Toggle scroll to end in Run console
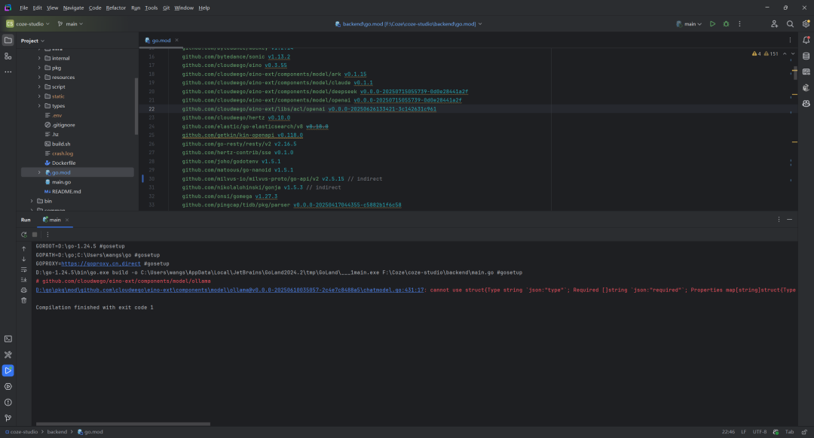 pos(24,280)
